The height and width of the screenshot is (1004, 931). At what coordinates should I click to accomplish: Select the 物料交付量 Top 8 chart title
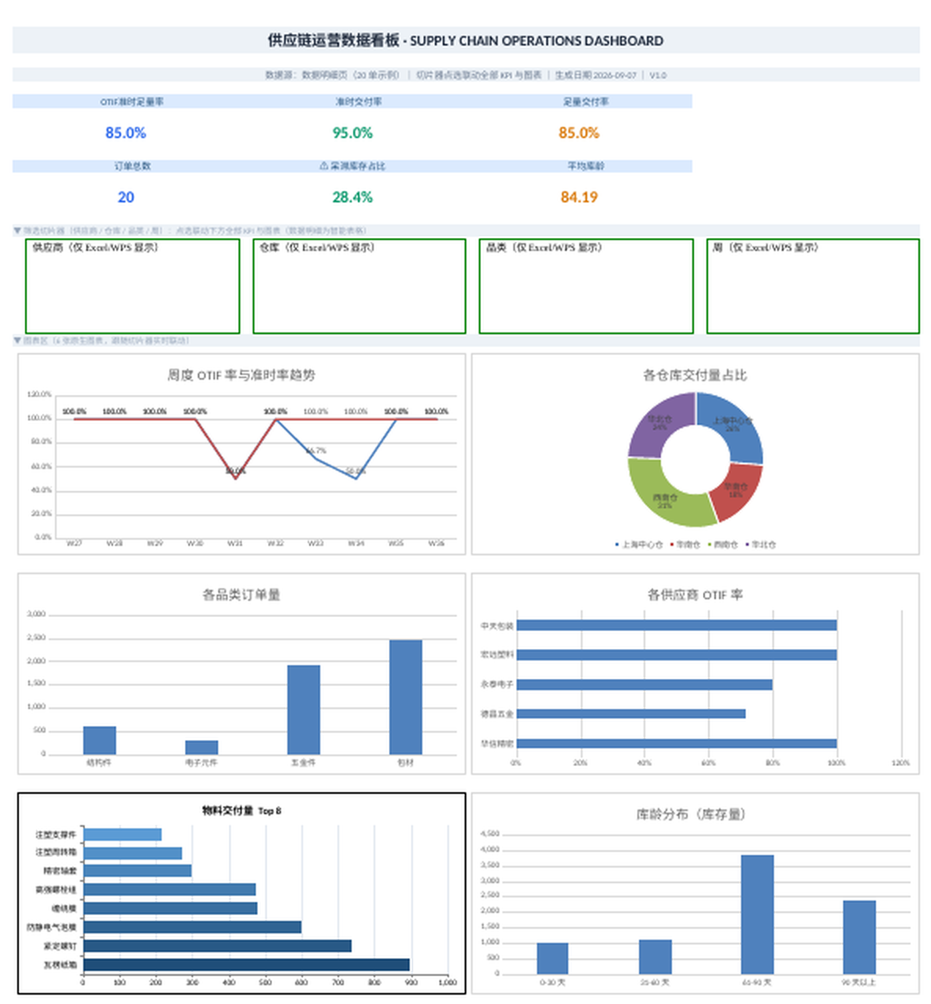point(241,811)
